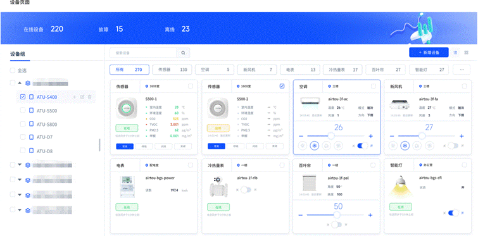
Task: Click the search magnifier icon
Action: [183, 53]
